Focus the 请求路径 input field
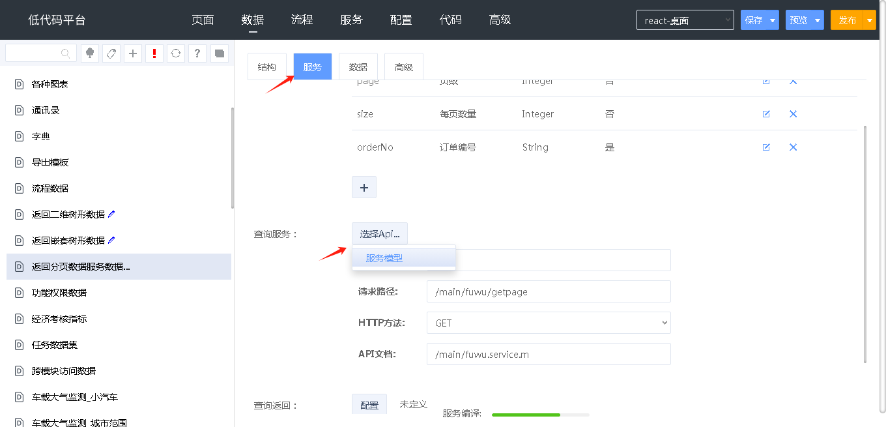This screenshot has height=427, width=886. [x=549, y=291]
